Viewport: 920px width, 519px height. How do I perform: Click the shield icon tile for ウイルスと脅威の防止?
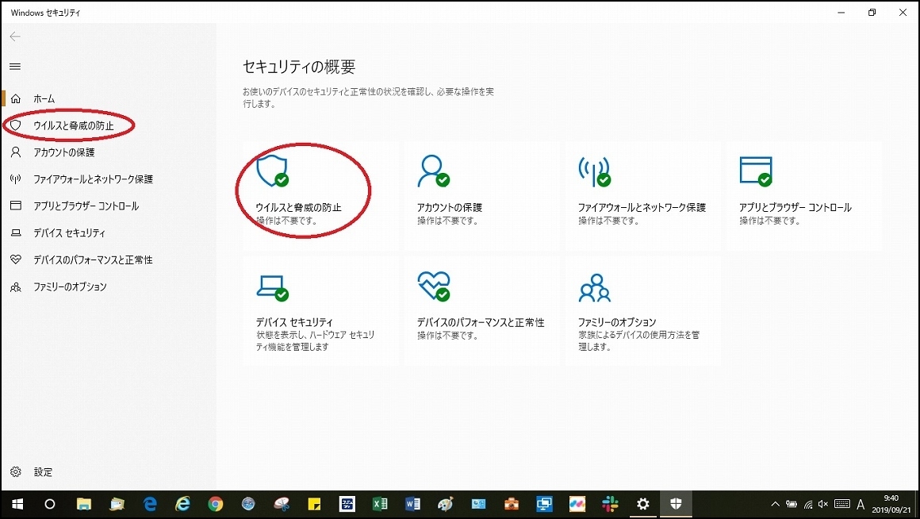click(273, 171)
